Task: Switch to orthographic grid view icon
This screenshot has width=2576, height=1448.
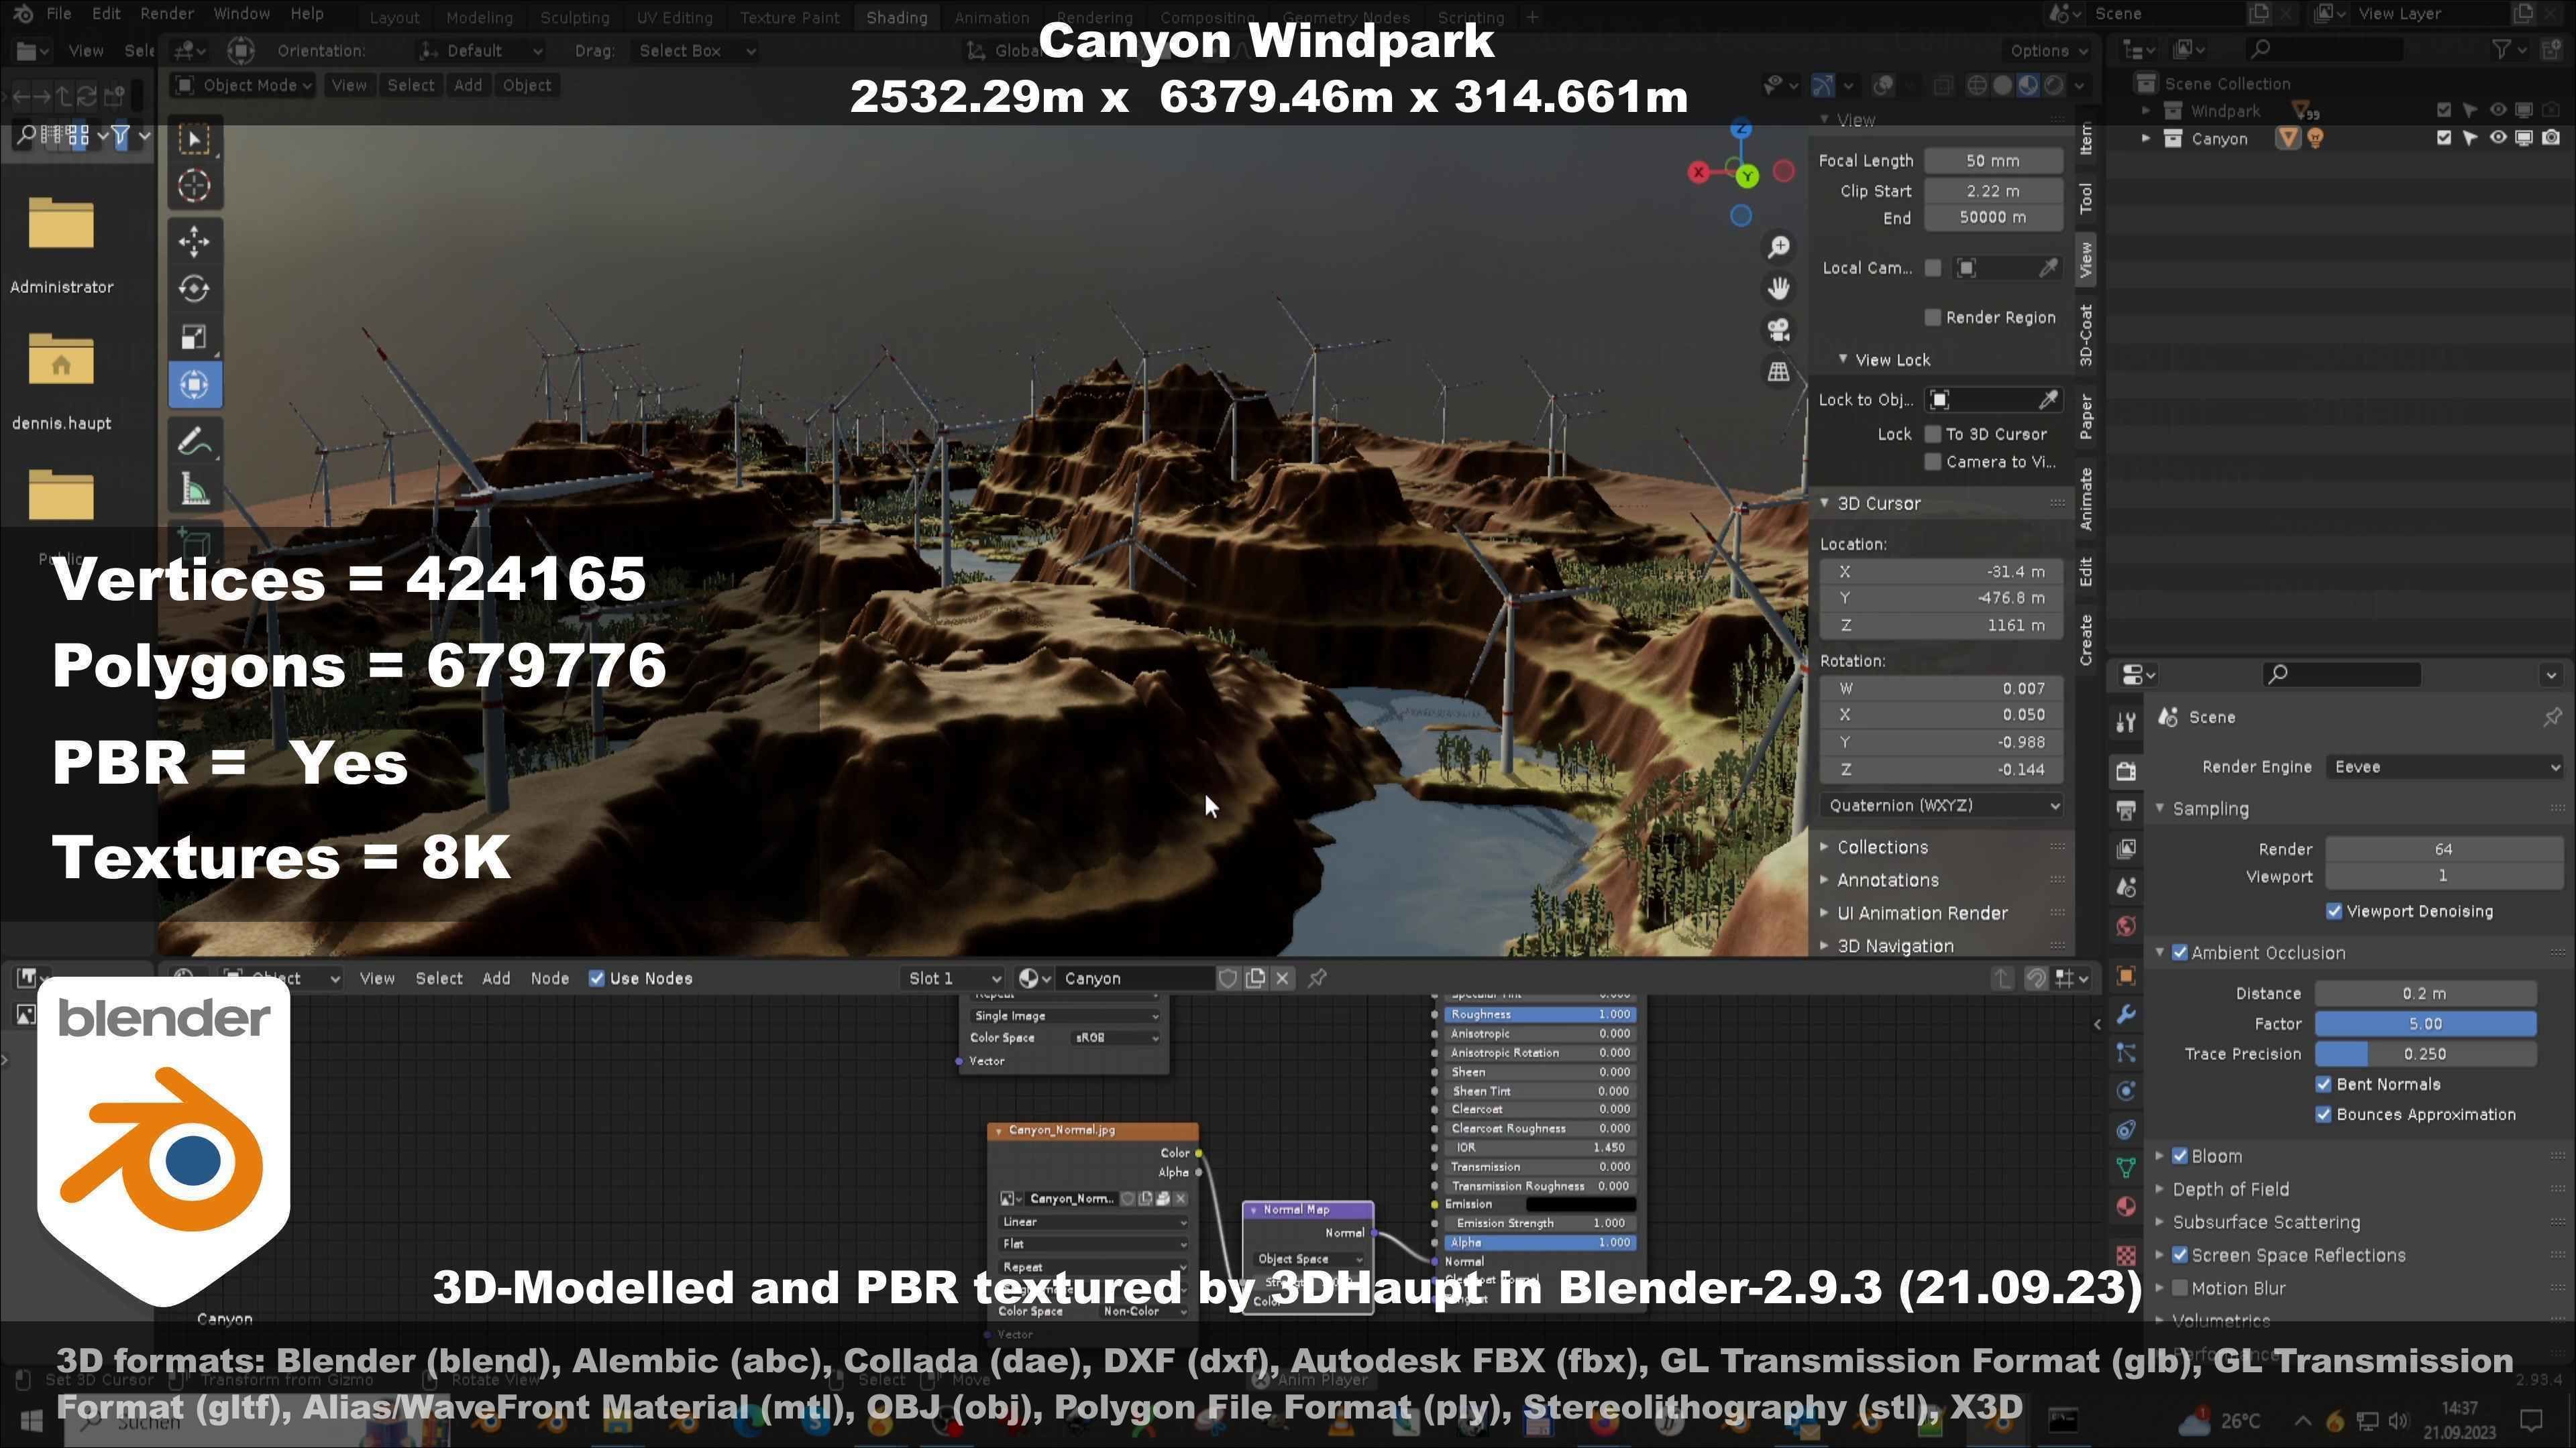Action: (x=1778, y=372)
